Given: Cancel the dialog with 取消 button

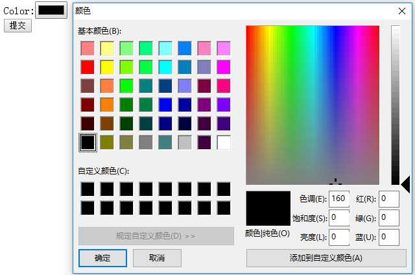Looking at the screenshot, I should 157,258.
